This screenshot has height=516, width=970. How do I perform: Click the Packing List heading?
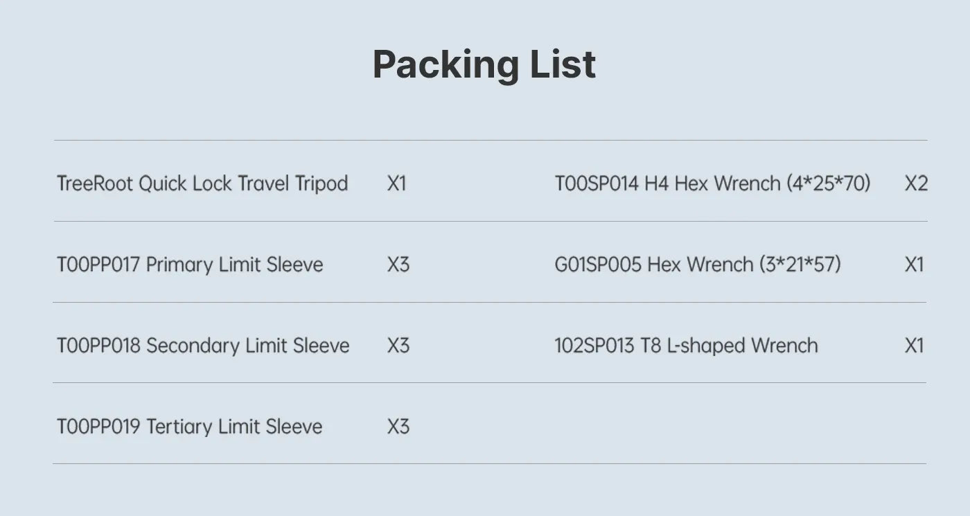[484, 64]
